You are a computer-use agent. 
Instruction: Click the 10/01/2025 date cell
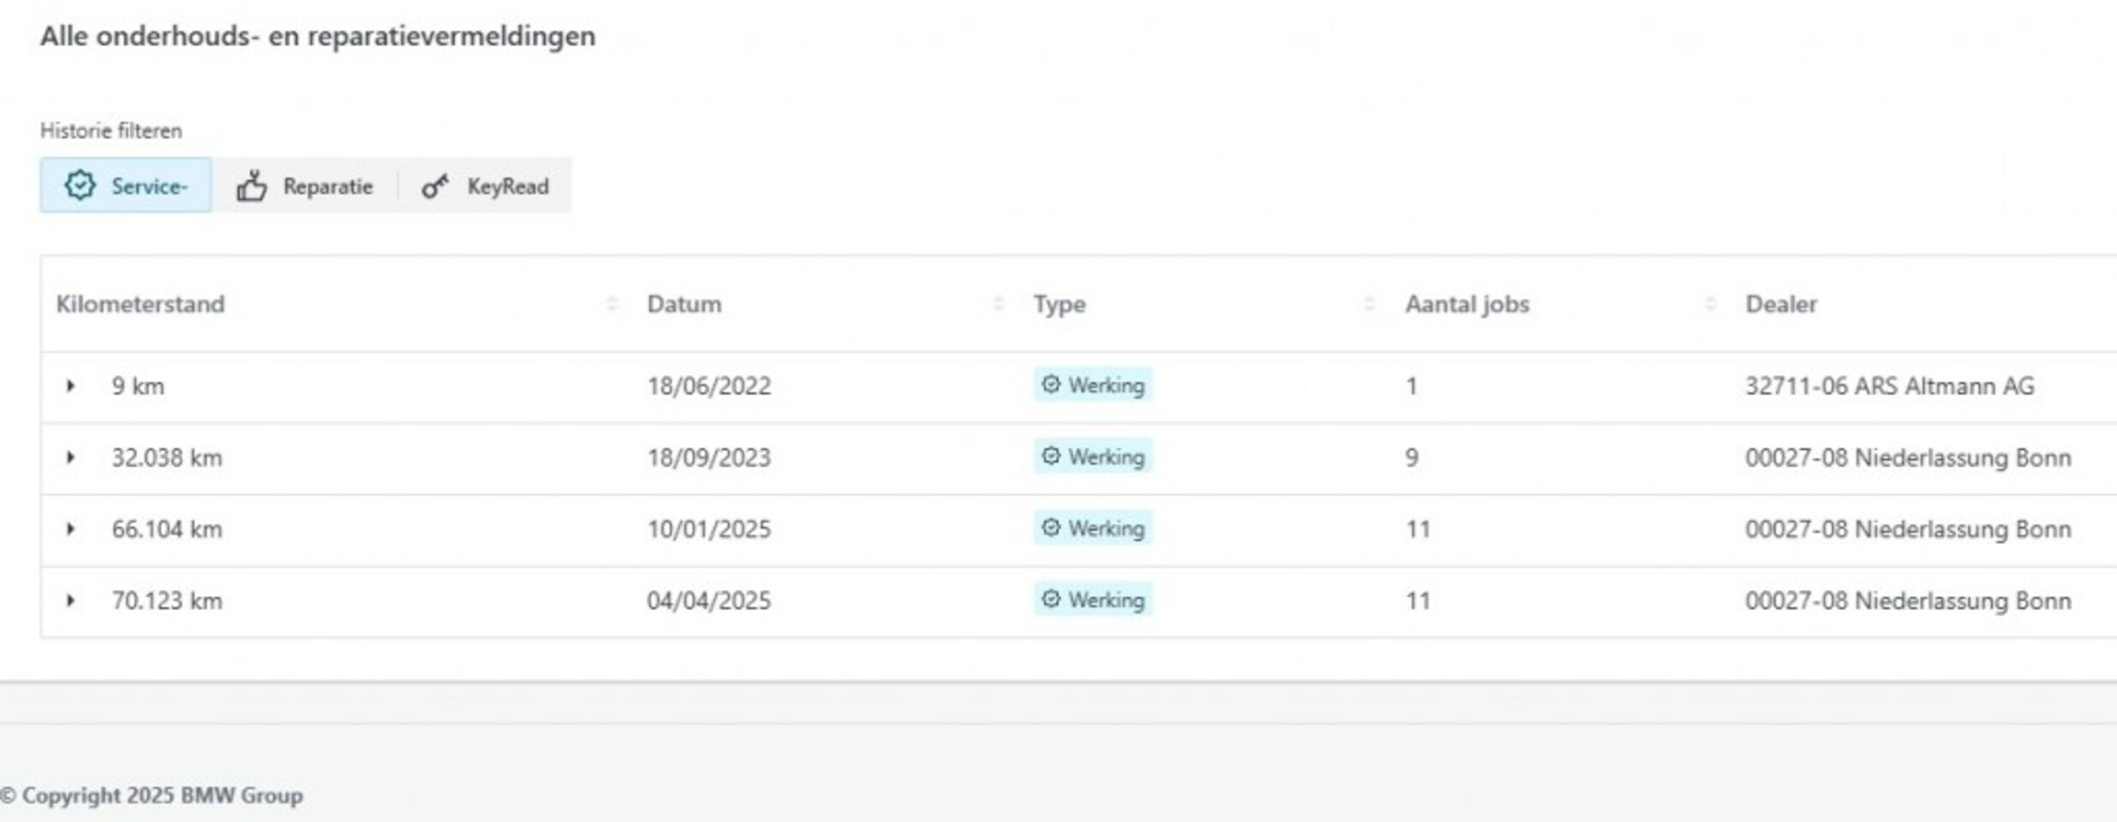coord(709,529)
